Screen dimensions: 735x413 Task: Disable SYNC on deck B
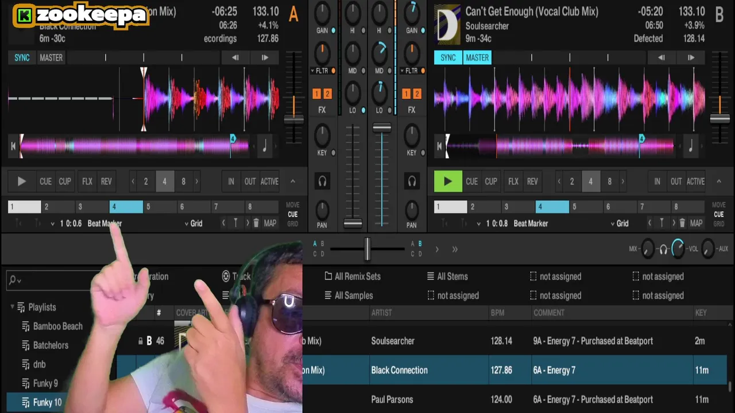[448, 57]
